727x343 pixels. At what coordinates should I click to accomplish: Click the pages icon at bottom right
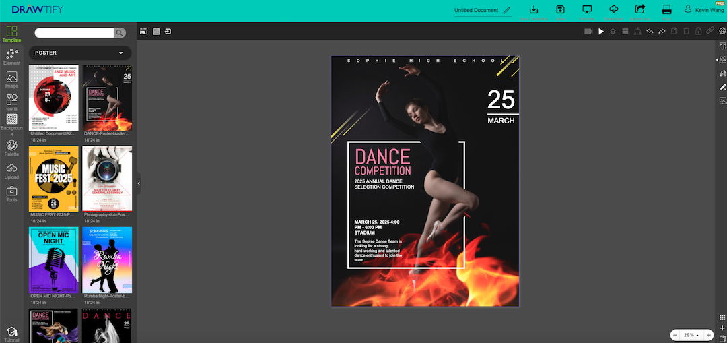tap(722, 339)
